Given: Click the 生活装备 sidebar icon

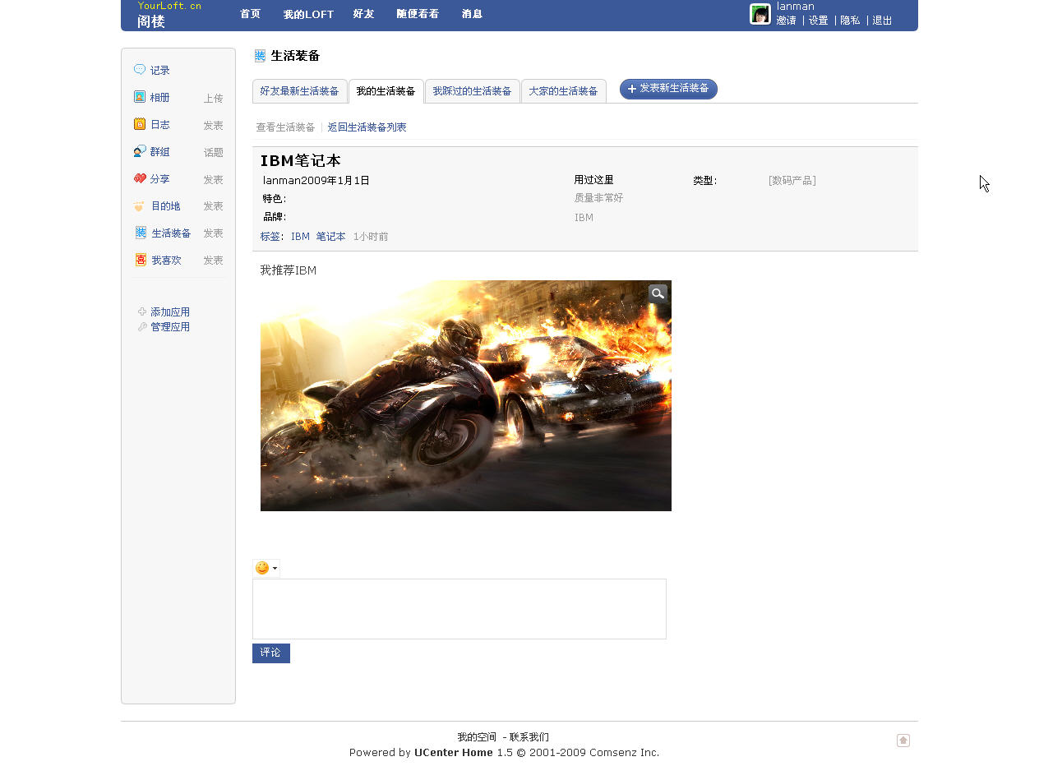Looking at the screenshot, I should point(141,233).
